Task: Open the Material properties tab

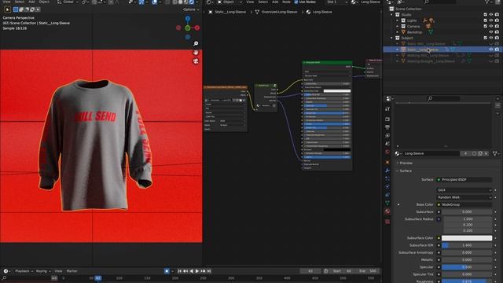Action: [x=387, y=211]
